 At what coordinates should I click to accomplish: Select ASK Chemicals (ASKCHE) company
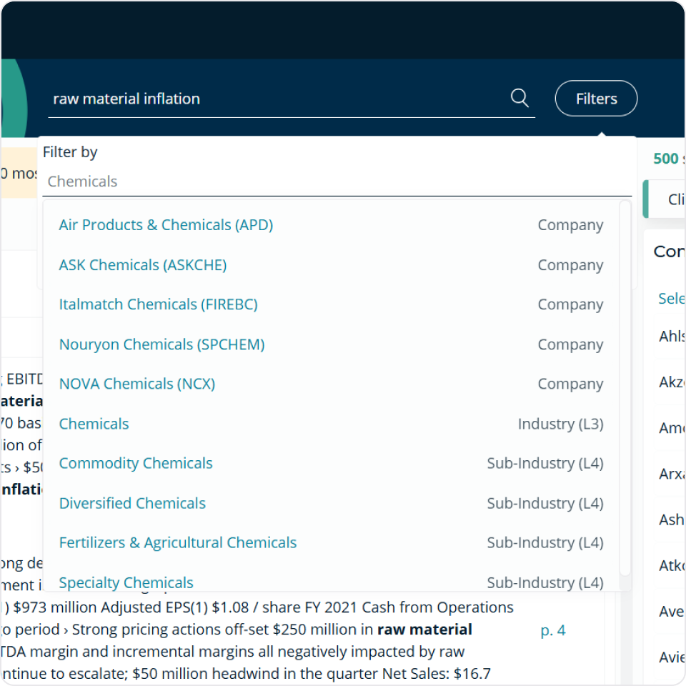(x=331, y=265)
